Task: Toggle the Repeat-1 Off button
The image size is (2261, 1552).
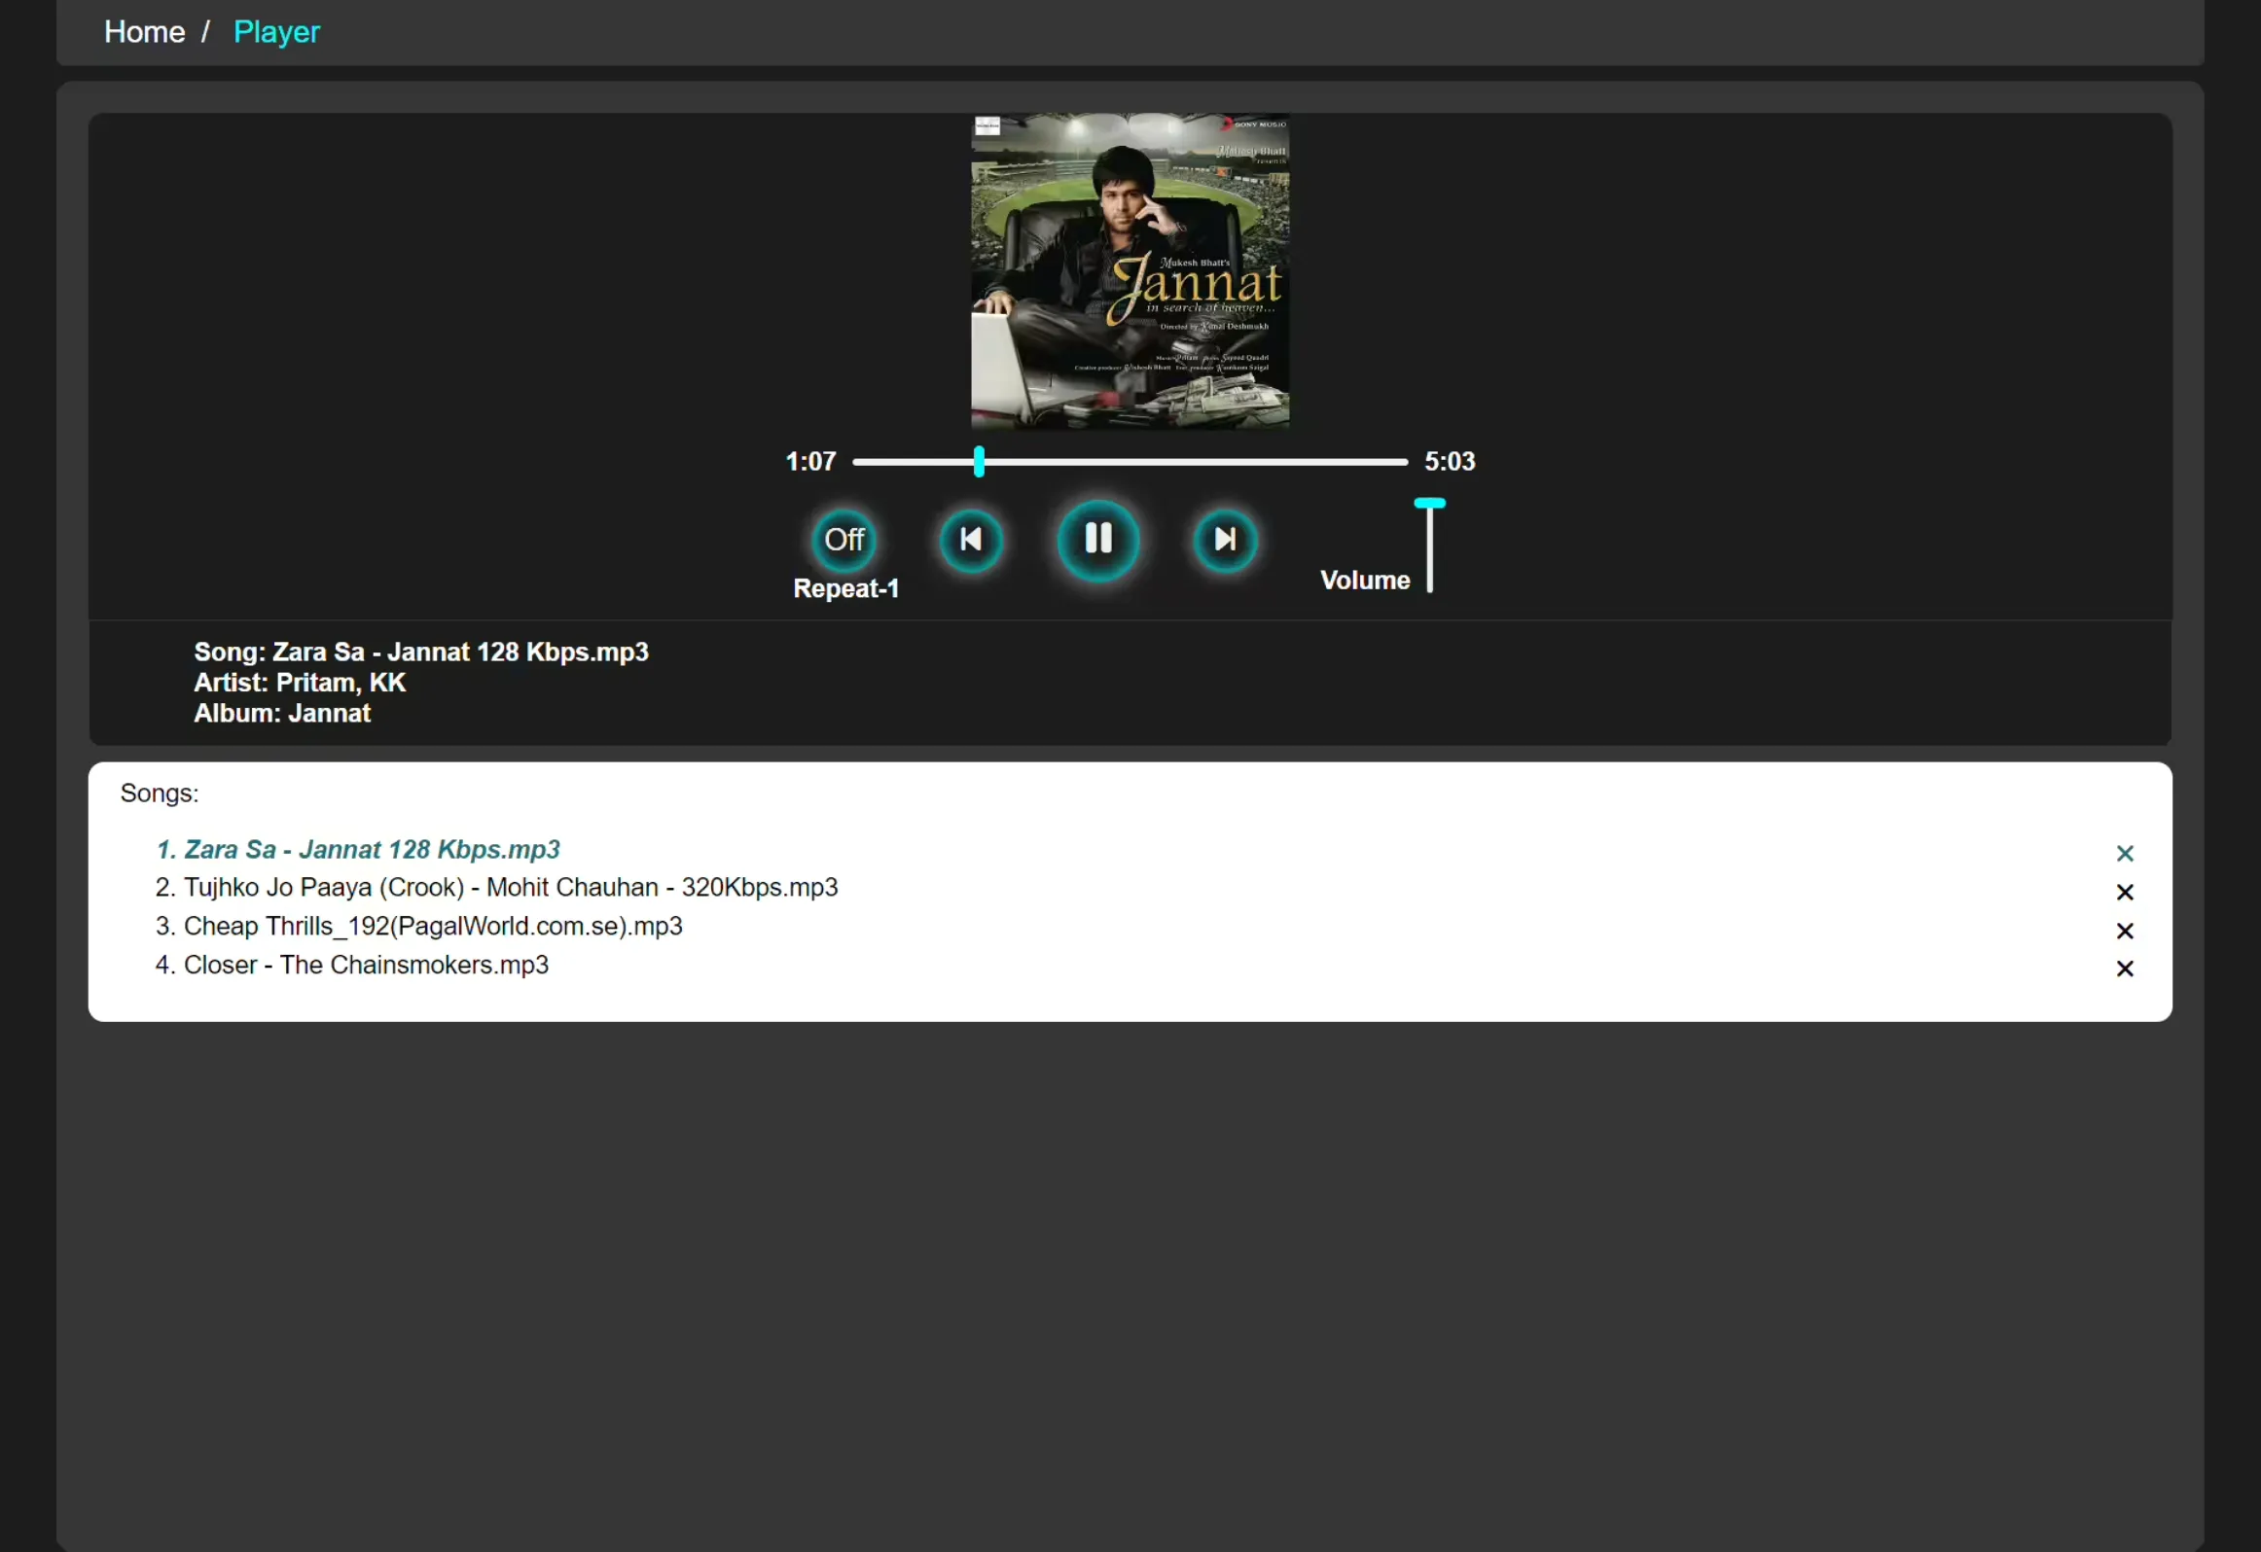Action: (843, 540)
